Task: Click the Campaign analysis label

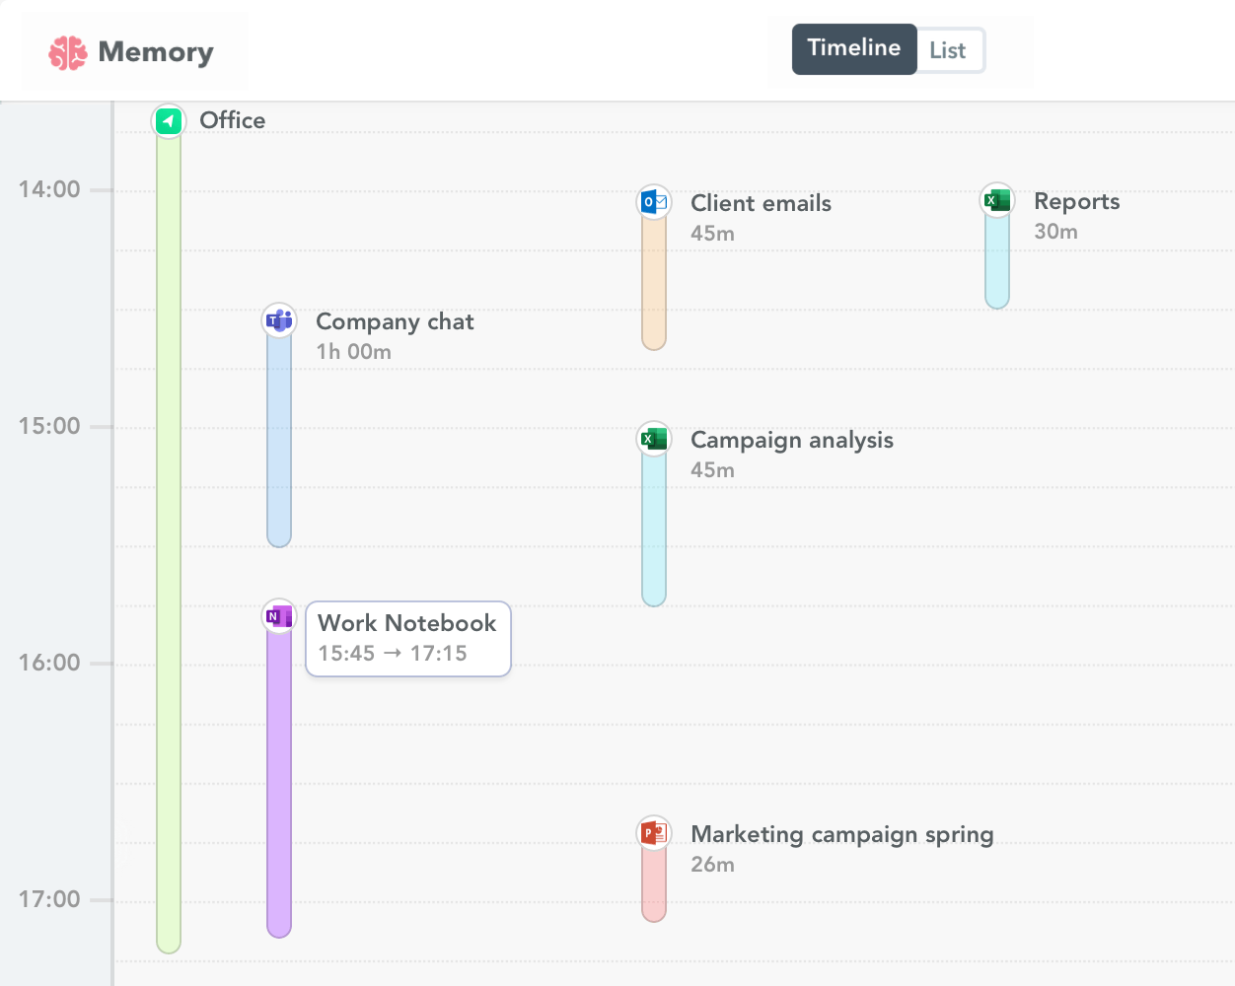Action: (792, 440)
